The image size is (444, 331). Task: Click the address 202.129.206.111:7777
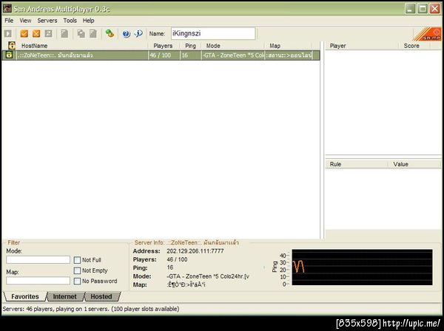[x=195, y=251]
